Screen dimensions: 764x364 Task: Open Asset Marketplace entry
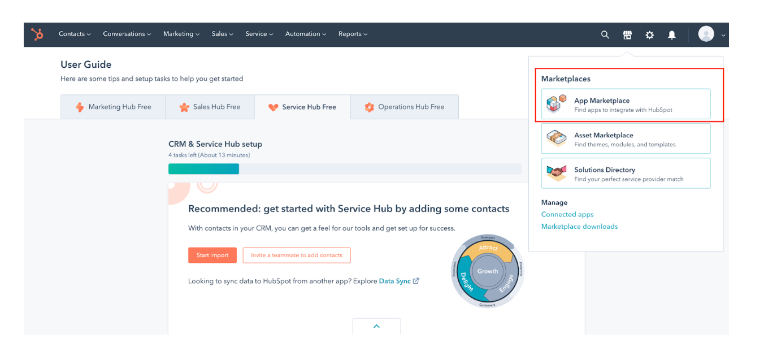(x=626, y=138)
